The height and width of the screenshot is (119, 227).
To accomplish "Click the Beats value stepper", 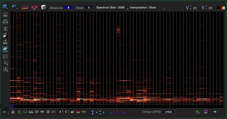I will pyautogui.click(x=89, y=8).
